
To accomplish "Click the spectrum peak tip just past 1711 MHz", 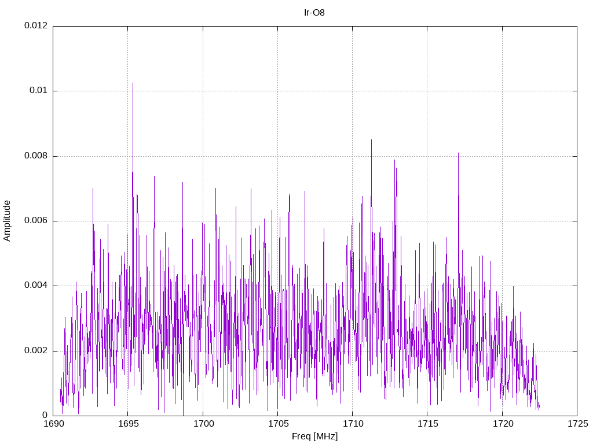I will (371, 140).
